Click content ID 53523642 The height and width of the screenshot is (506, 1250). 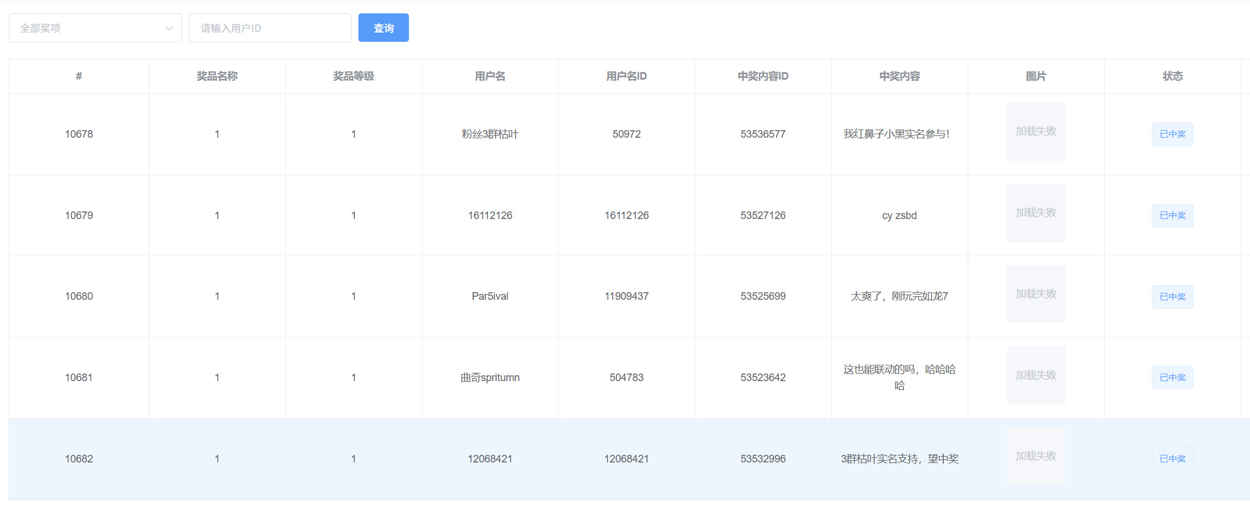[x=763, y=378]
